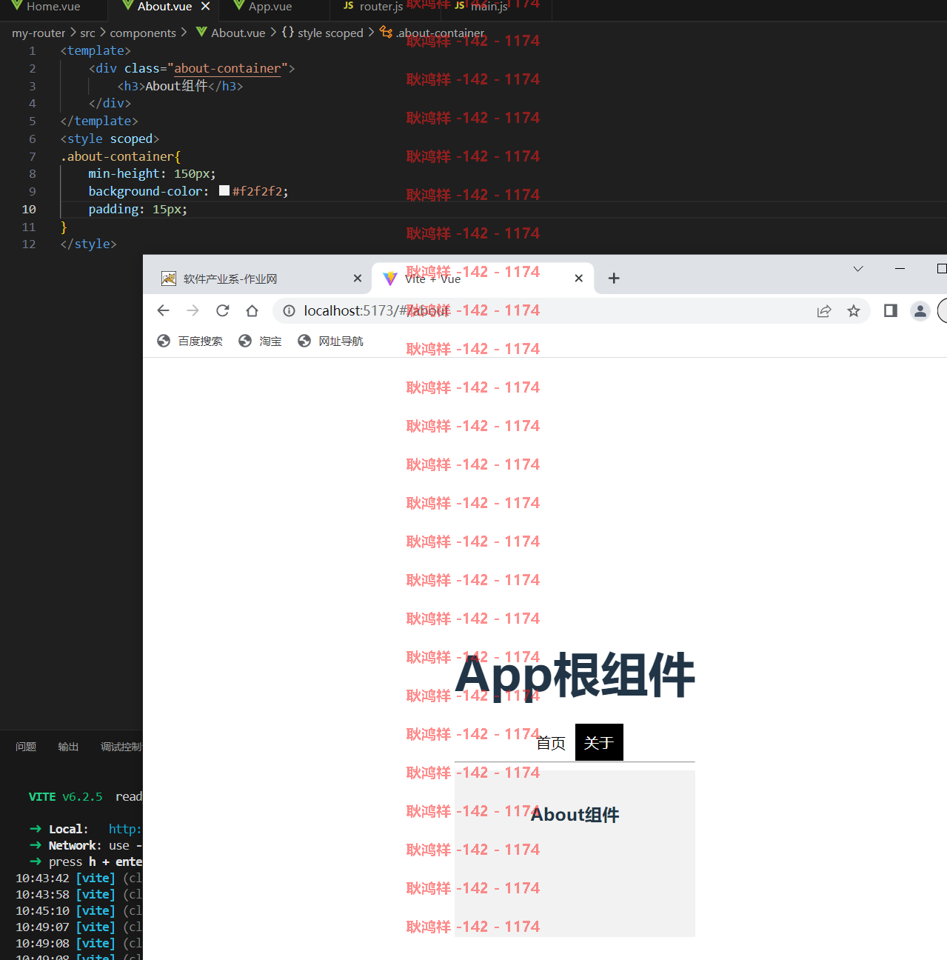The image size is (947, 960).
Task: Go to the browser home page
Action: 252,311
